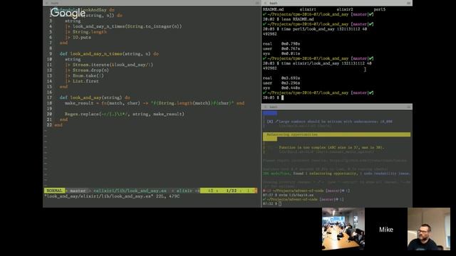Click the Stream.iterate(&look_and_say/1) line

pos(109,65)
